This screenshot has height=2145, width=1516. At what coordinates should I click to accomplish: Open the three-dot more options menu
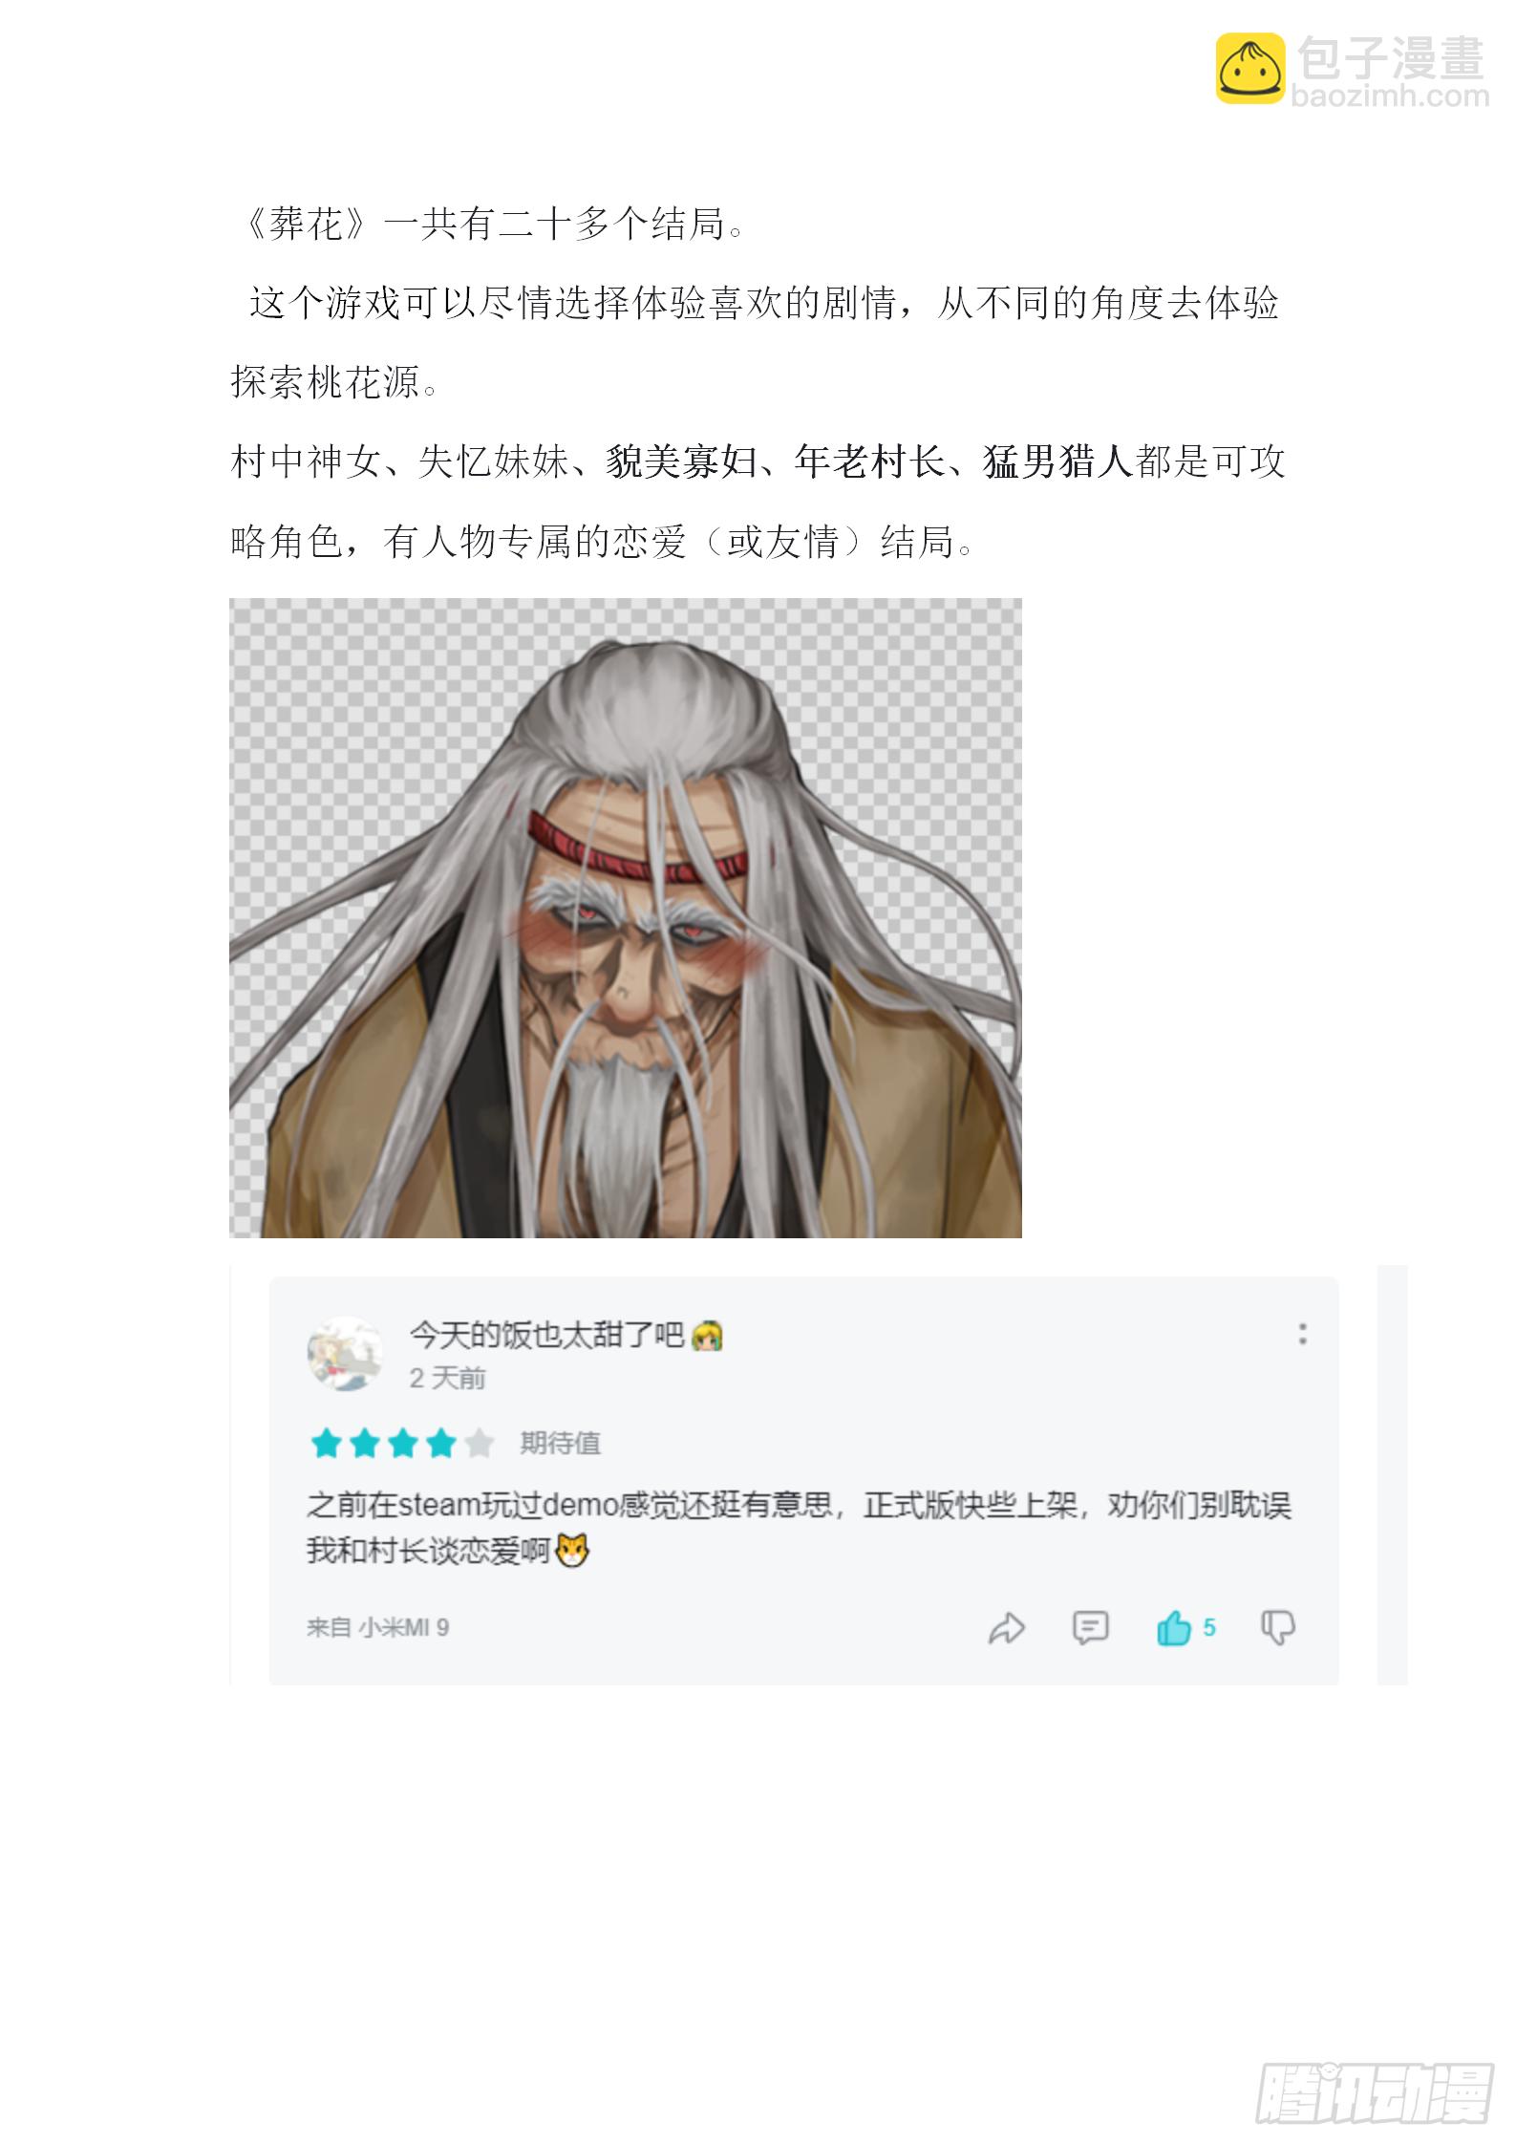[1302, 1334]
